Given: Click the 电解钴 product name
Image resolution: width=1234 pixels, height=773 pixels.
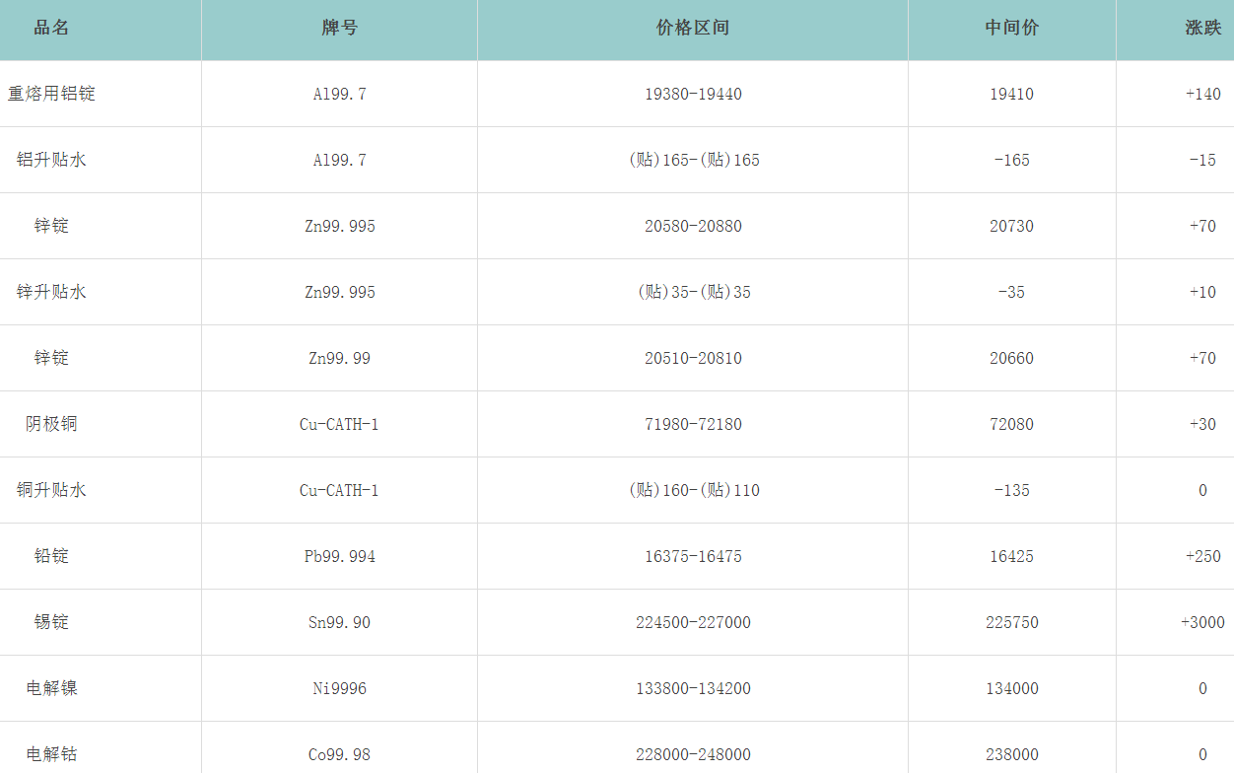Looking at the screenshot, I should click(x=51, y=754).
